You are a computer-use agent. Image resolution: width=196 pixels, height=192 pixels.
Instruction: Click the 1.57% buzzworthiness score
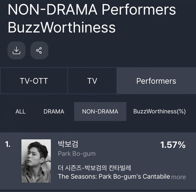173,145
